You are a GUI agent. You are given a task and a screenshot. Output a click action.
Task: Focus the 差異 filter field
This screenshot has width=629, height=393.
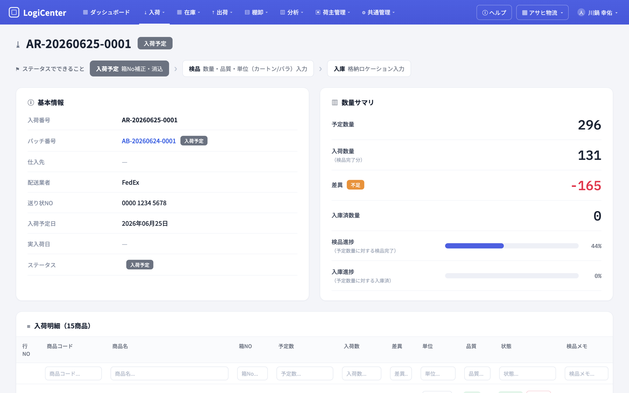pyautogui.click(x=401, y=373)
